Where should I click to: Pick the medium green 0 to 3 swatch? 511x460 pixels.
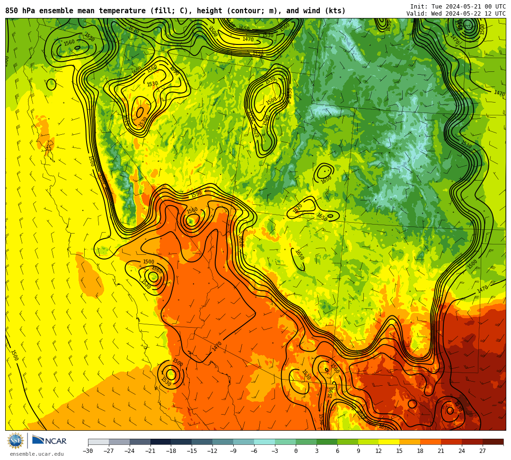(306, 442)
